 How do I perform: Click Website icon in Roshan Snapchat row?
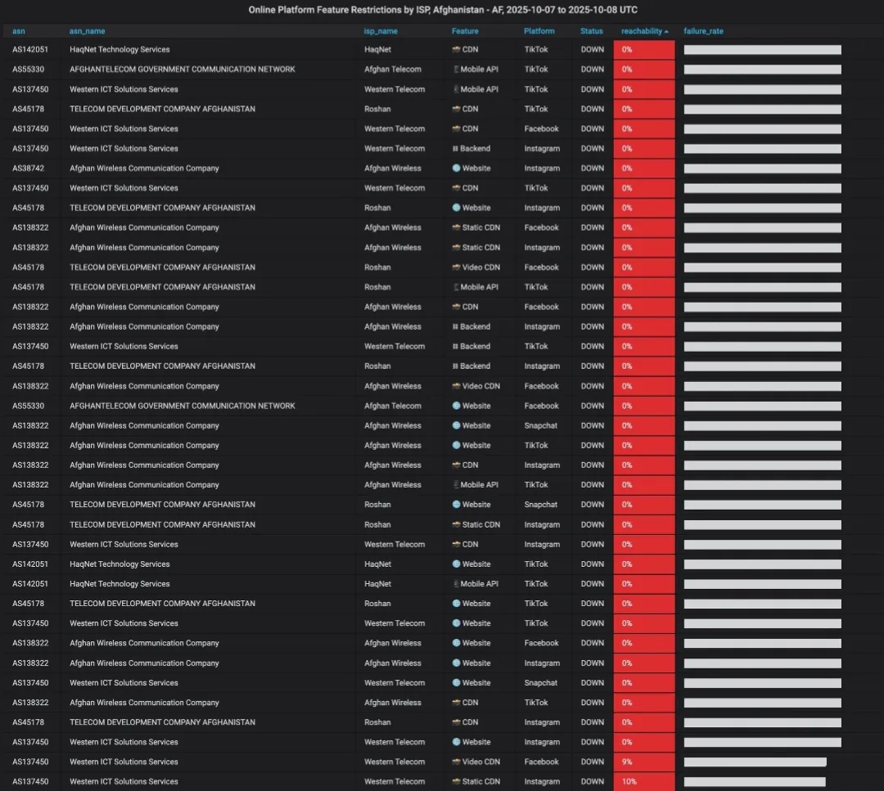click(456, 505)
